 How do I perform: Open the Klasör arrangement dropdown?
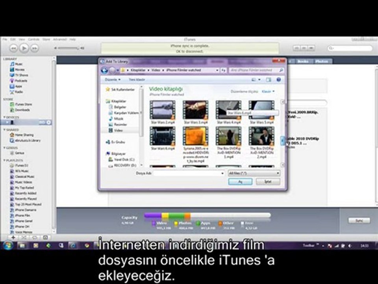(268, 92)
